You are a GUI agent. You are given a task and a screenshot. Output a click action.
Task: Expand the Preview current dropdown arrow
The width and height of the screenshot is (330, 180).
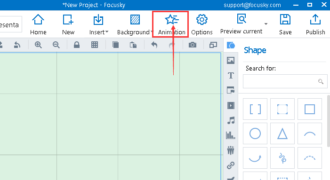click(266, 24)
